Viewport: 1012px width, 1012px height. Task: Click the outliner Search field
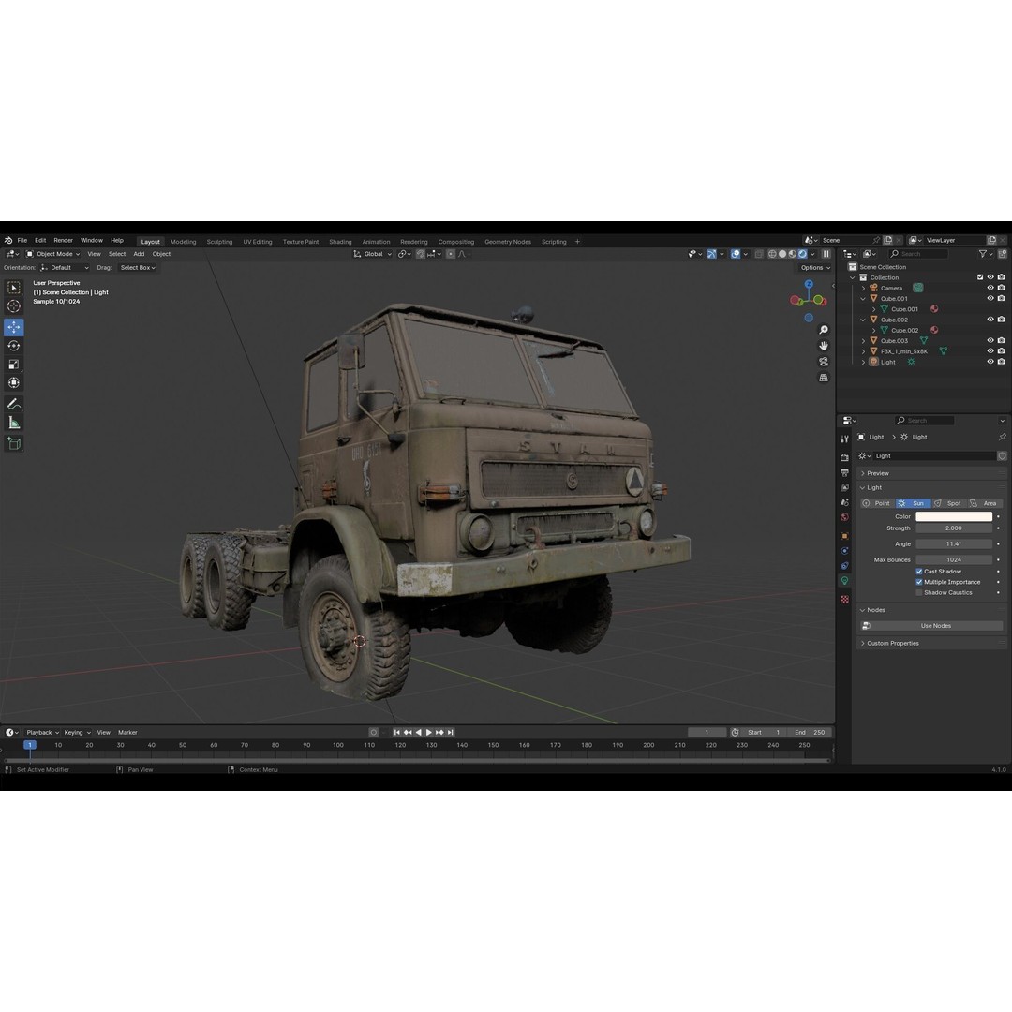coord(917,254)
